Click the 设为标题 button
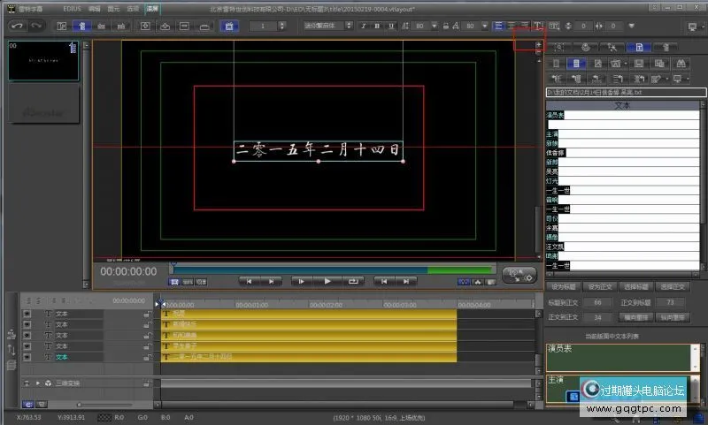Image resolution: width=708 pixels, height=425 pixels. [x=564, y=287]
